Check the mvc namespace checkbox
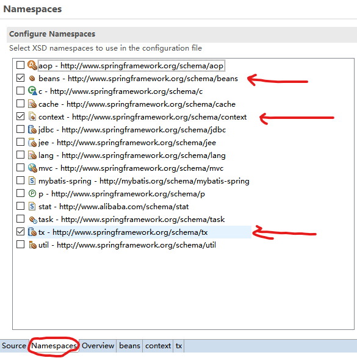Viewport: 357px width, 358px height. click(x=20, y=168)
